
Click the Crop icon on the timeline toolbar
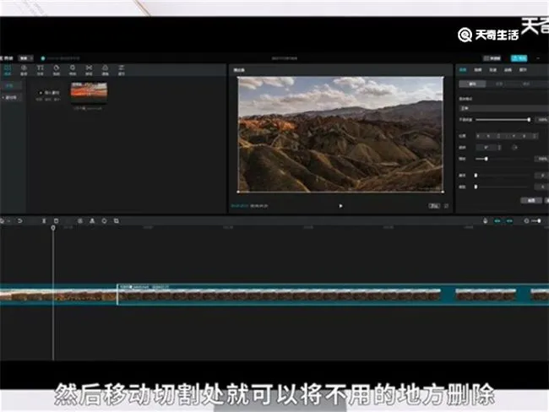[x=117, y=221]
